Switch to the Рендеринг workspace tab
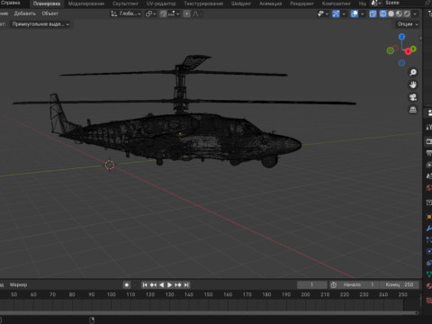Screen dimensions: 432x324 pyautogui.click(x=301, y=4)
